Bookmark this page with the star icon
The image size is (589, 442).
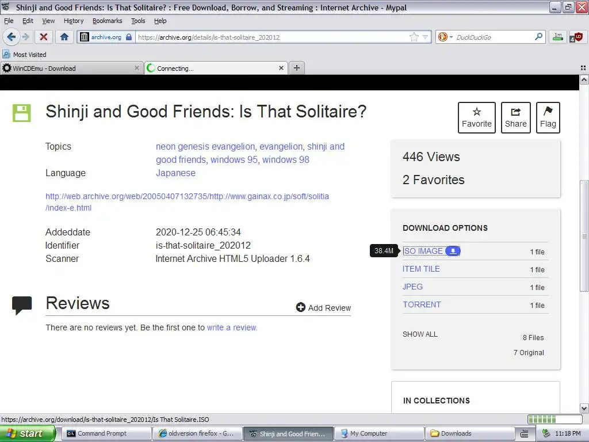click(414, 37)
